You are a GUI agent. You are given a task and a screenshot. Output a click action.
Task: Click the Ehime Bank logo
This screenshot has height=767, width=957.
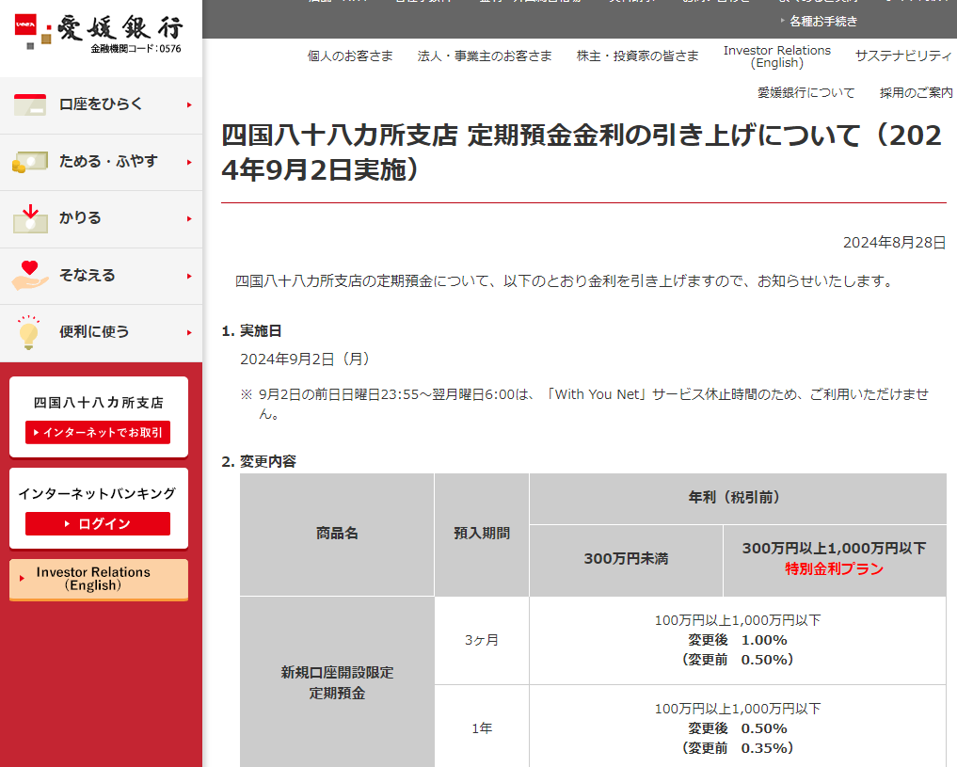click(98, 33)
